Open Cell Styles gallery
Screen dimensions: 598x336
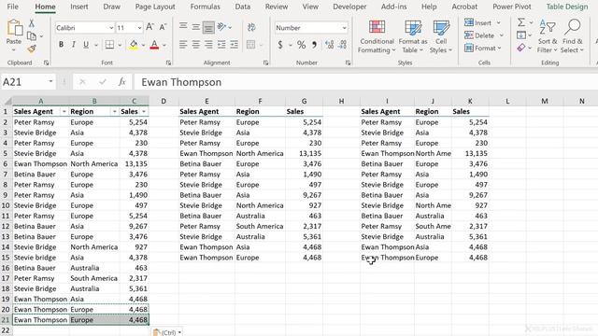441,36
